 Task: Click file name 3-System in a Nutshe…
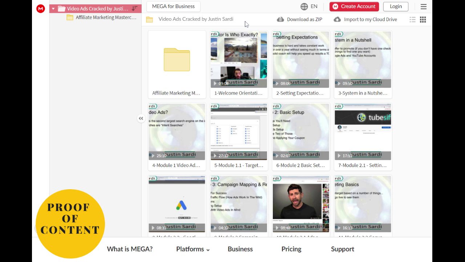tap(363, 93)
